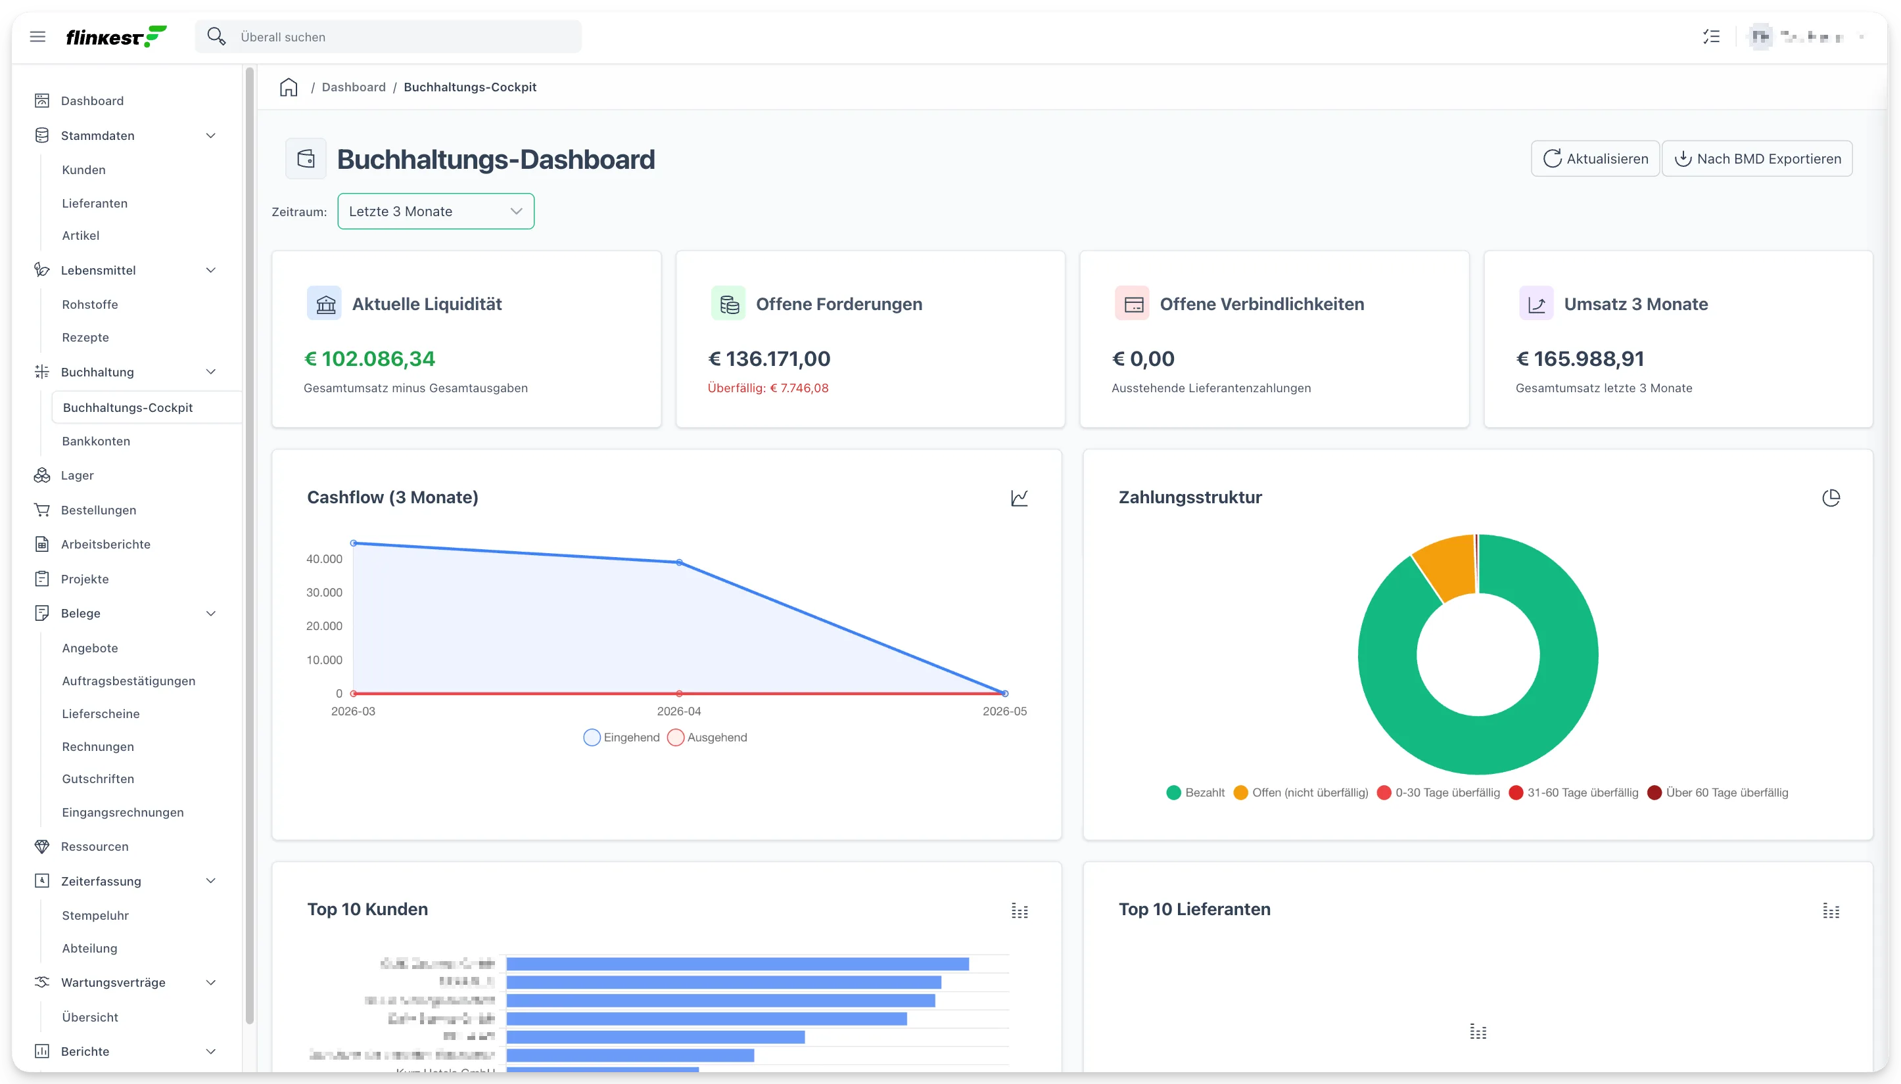
Task: Collapse the Zeiterfassung section chevron
Action: [211, 881]
